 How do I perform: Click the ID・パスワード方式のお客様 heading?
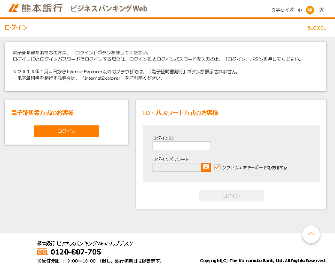click(x=180, y=113)
